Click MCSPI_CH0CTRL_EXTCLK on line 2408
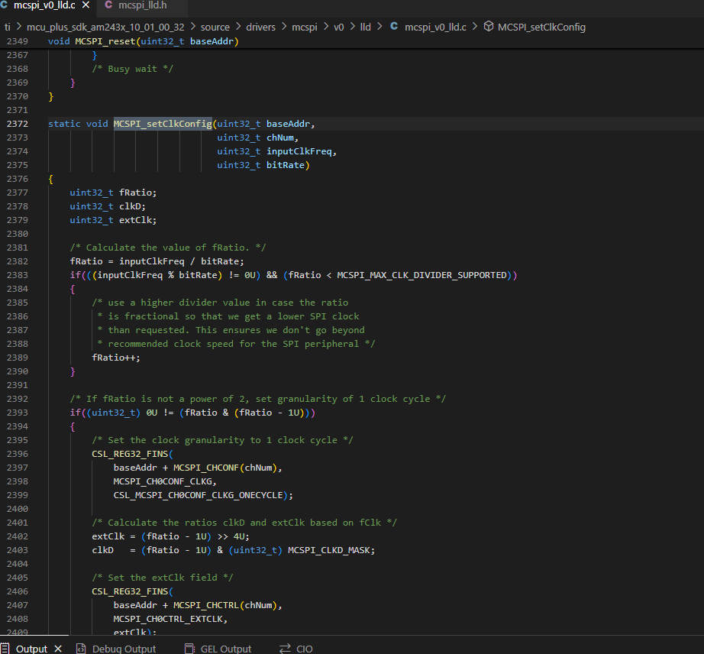The image size is (704, 654). click(x=168, y=619)
